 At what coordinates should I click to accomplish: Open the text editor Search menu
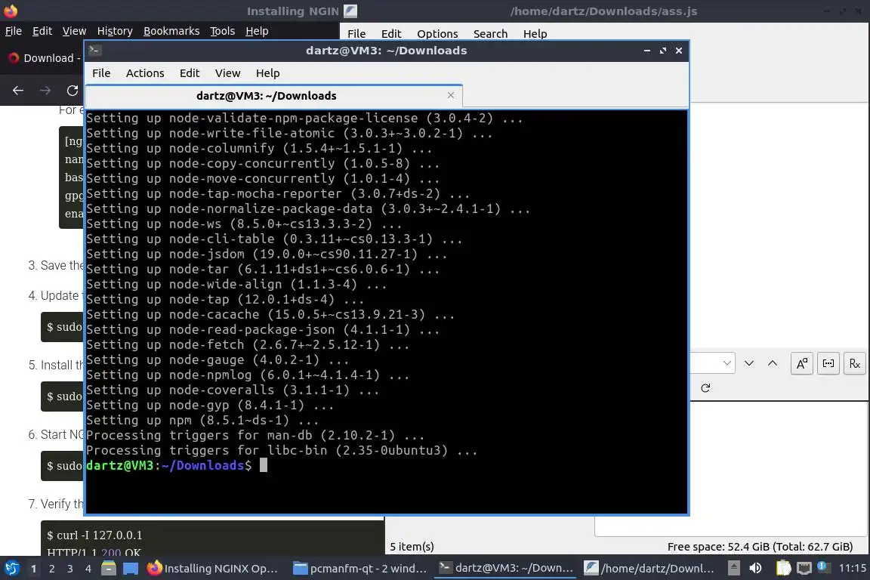[490, 34]
